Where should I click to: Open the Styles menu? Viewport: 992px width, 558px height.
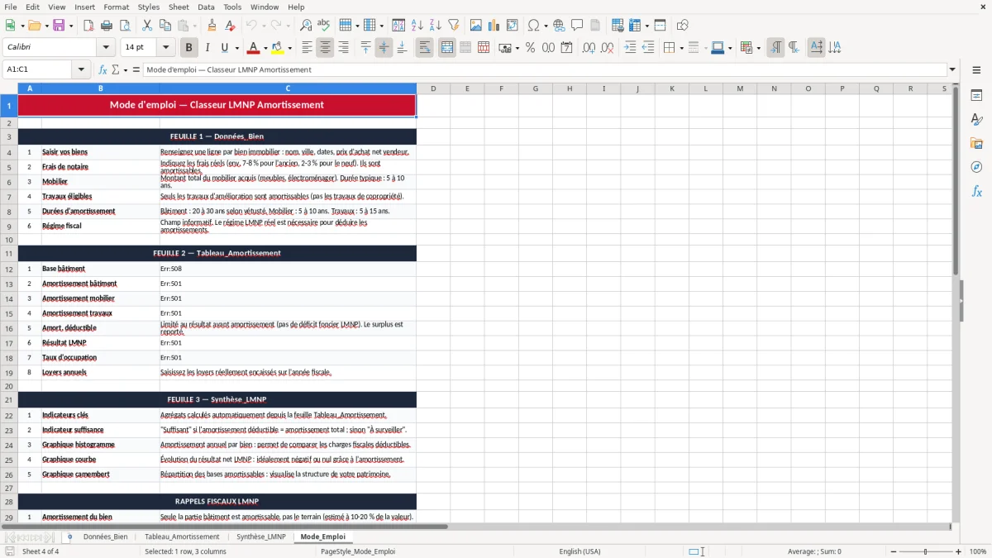pyautogui.click(x=149, y=7)
